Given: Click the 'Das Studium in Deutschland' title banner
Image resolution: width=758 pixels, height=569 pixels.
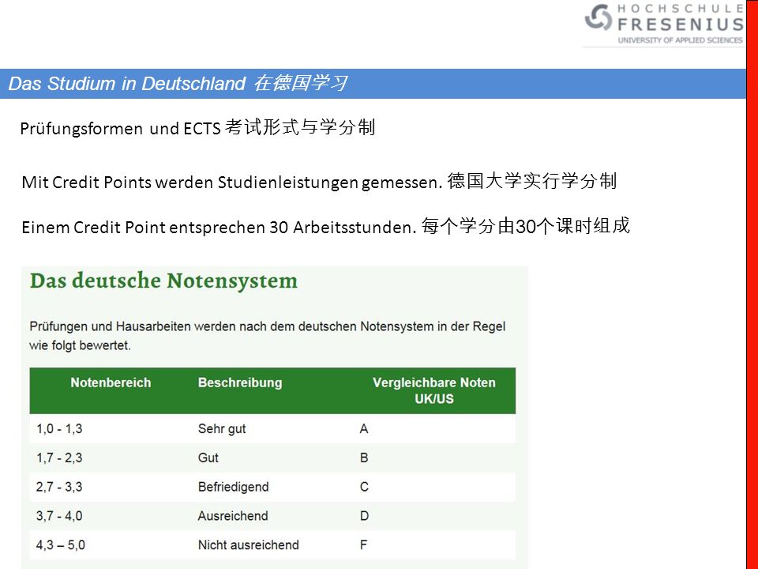Looking at the screenshot, I should click(x=373, y=84).
